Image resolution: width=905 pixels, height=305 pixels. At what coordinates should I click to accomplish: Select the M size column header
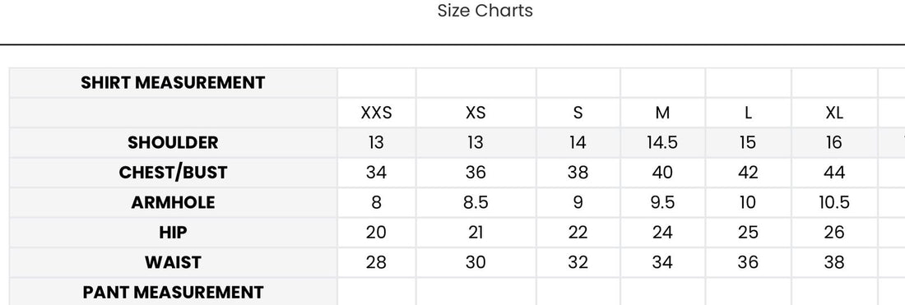662,113
